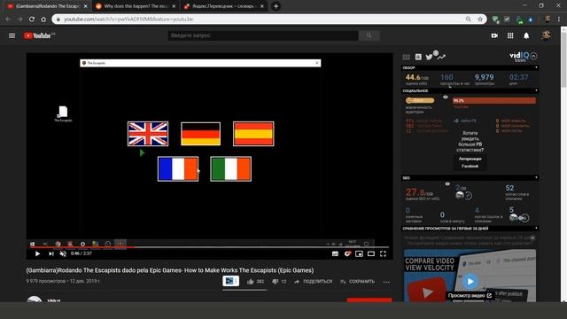Open the vidIQ bar chart stats icon
This screenshot has height=319, width=567.
(418, 57)
